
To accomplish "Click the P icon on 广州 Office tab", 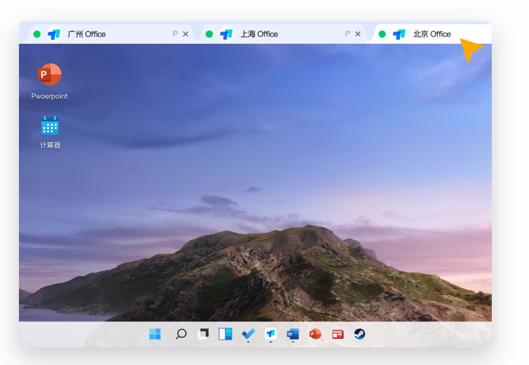I will tap(175, 34).
